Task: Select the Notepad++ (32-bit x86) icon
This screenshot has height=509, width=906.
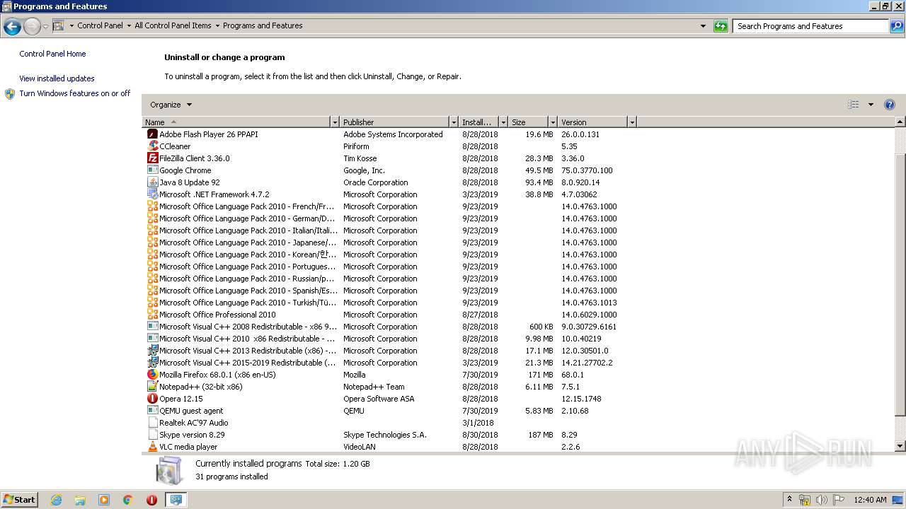Action: tap(152, 387)
